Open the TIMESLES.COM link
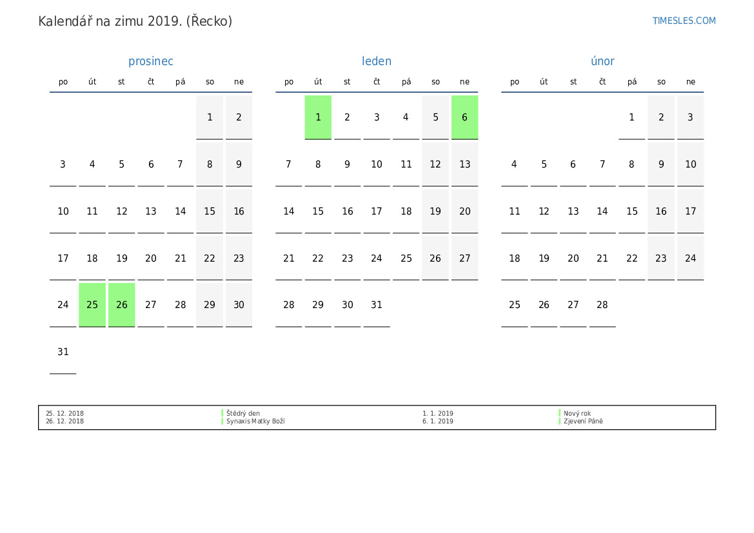 coord(684,21)
